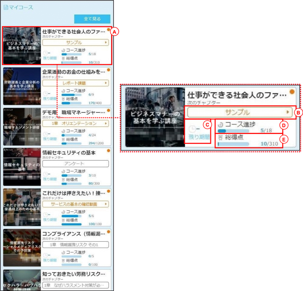Click the orange status dot on 情報セキュリティの基本 card

pos(109,150)
